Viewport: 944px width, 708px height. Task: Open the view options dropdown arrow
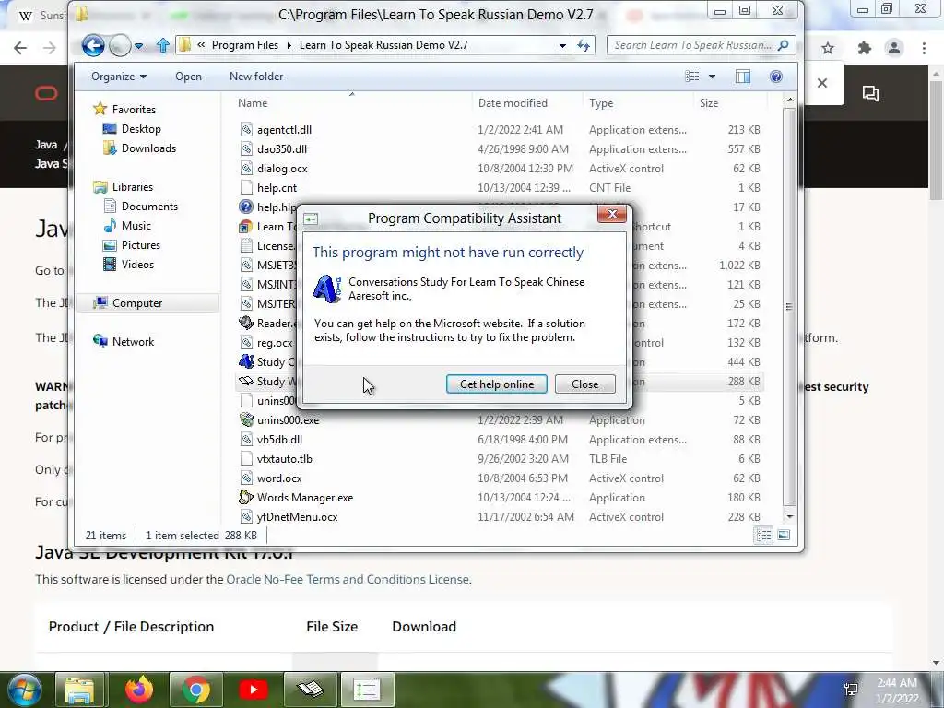[713, 77]
